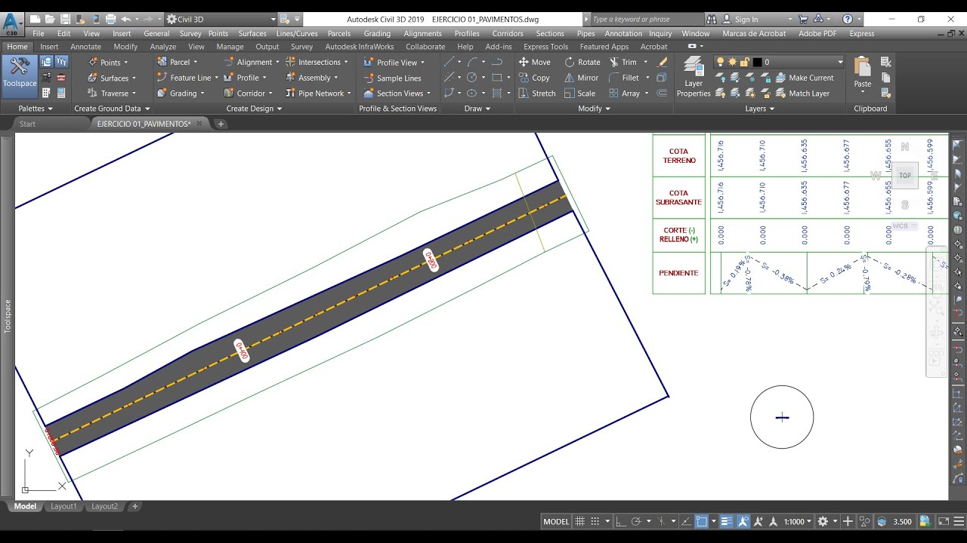Switch to the Annotate ribbon tab

85,47
